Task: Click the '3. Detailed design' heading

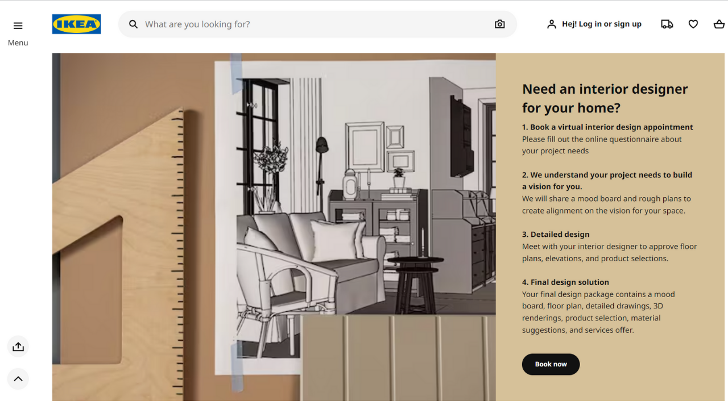Action: (556, 234)
